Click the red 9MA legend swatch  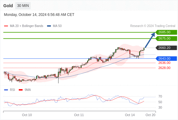coord(21,90)
